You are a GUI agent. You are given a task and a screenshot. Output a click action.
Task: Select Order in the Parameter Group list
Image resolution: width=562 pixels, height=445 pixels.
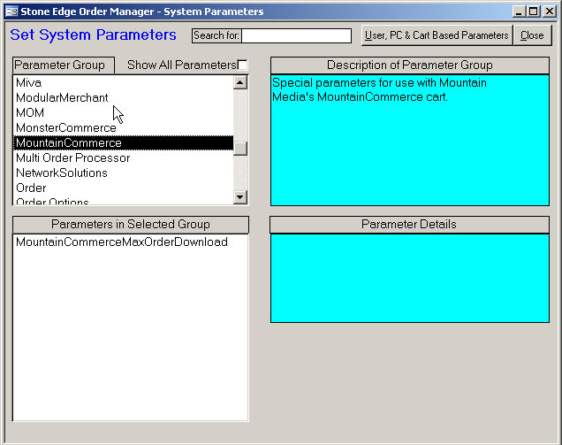[x=123, y=188]
